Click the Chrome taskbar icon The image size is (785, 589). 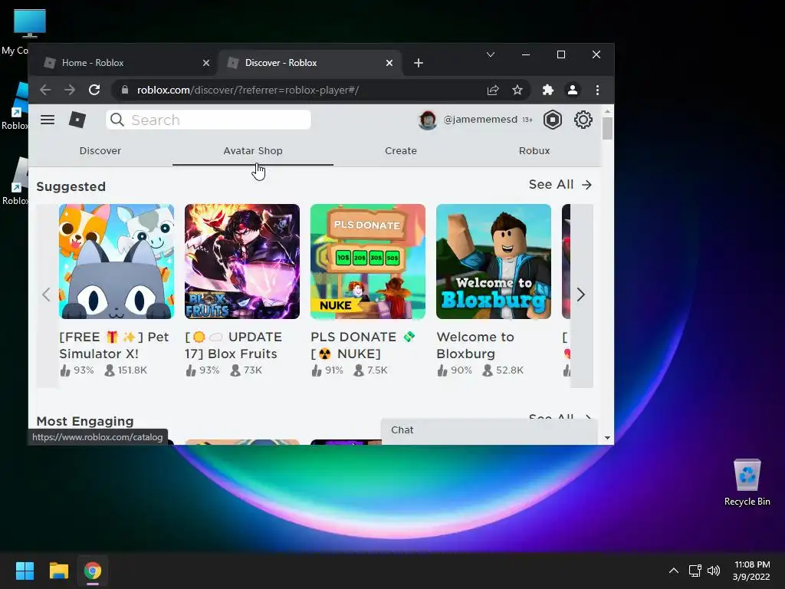pos(93,571)
